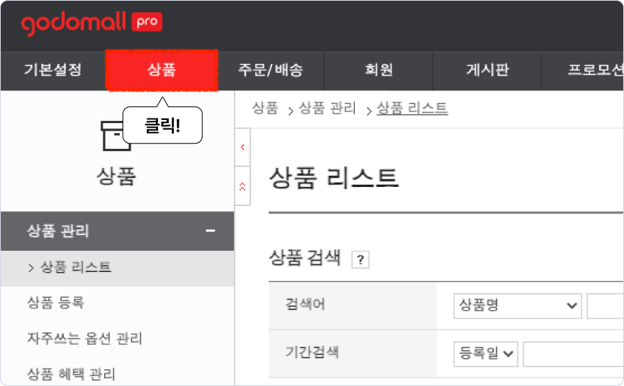Open 상품 혜택 관리 in sidebar
624x386 pixels.
tap(71, 374)
